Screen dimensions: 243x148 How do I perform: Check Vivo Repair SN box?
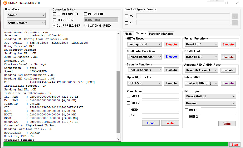(x=128, y=115)
